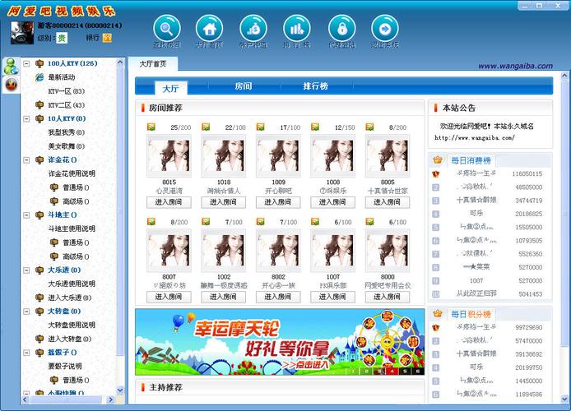This screenshot has height=411, width=571.
Task: Open the lobby home house icon
Action: [x=209, y=30]
